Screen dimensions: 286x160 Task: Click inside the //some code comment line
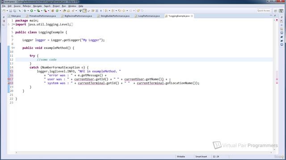click(x=46, y=60)
